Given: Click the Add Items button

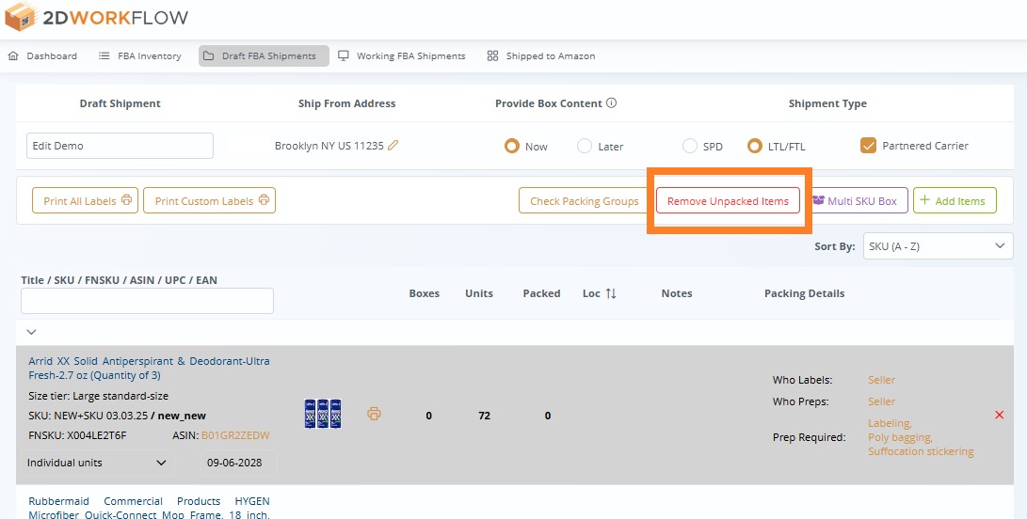Looking at the screenshot, I should coord(954,201).
